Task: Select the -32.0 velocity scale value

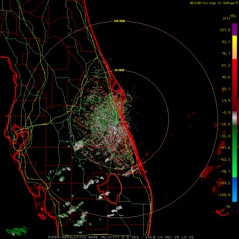Action: click(225, 136)
